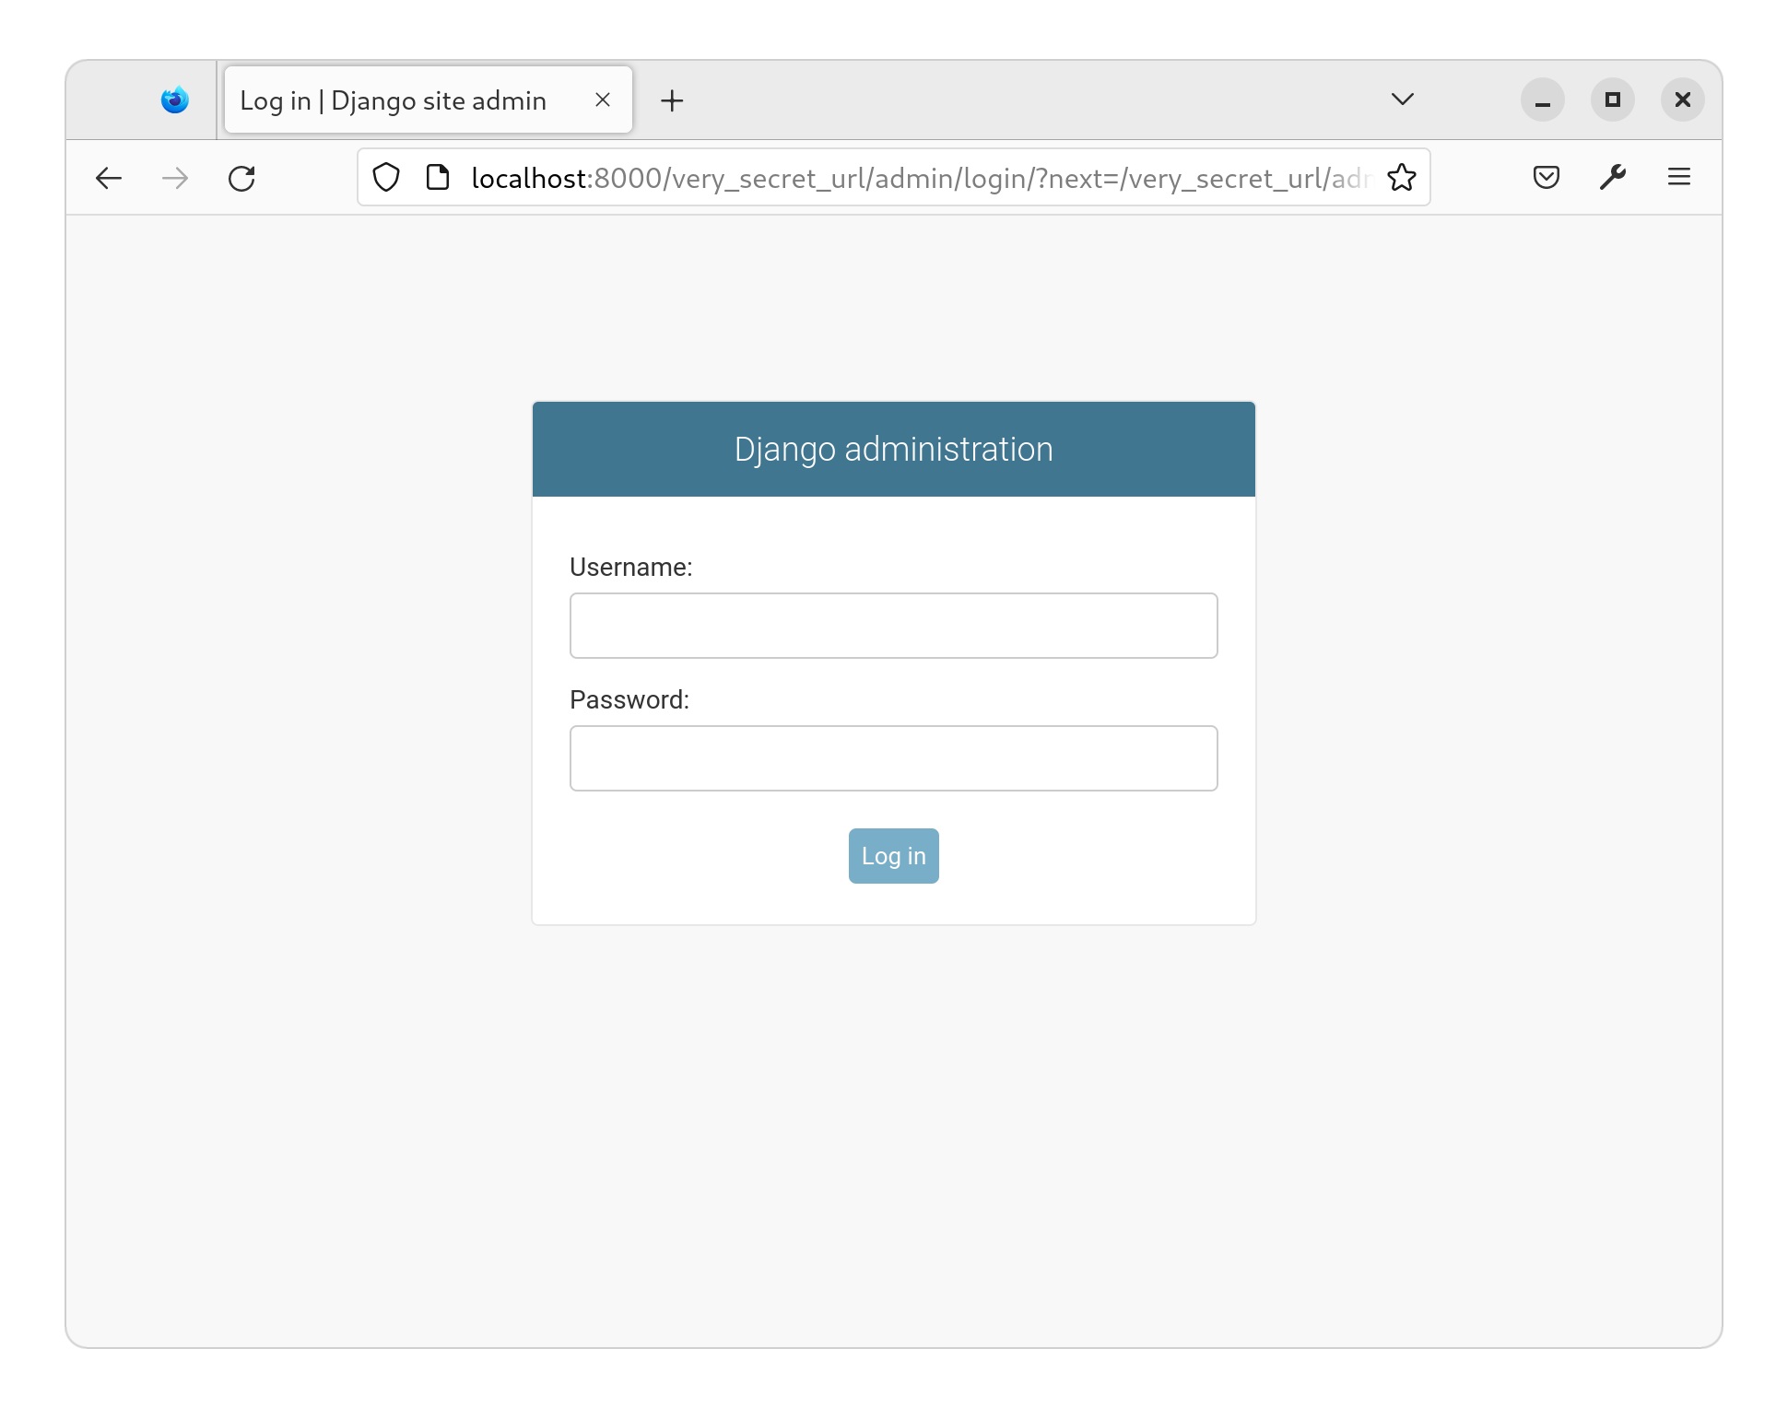Click the tracking protection shield icon

click(385, 177)
